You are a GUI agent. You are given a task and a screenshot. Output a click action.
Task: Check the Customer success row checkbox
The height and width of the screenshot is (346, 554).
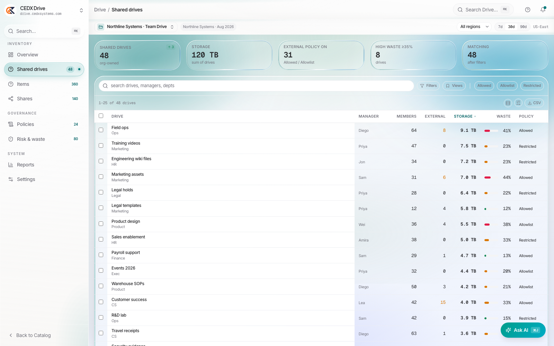(101, 302)
